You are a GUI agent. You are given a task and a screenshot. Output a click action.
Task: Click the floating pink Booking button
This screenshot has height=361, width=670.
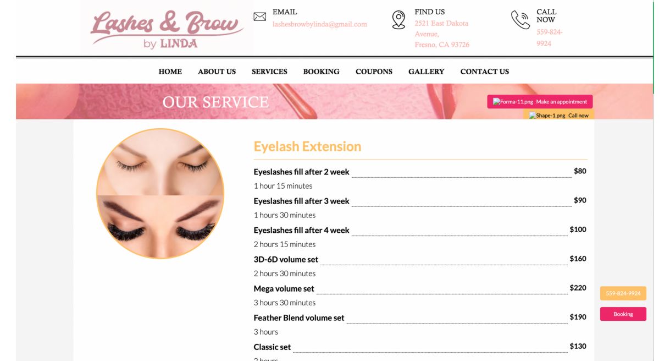point(623,314)
